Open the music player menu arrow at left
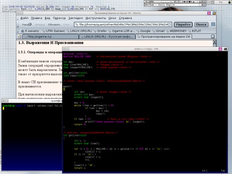The width and height of the screenshot is (232, 174). [x=146, y=1]
